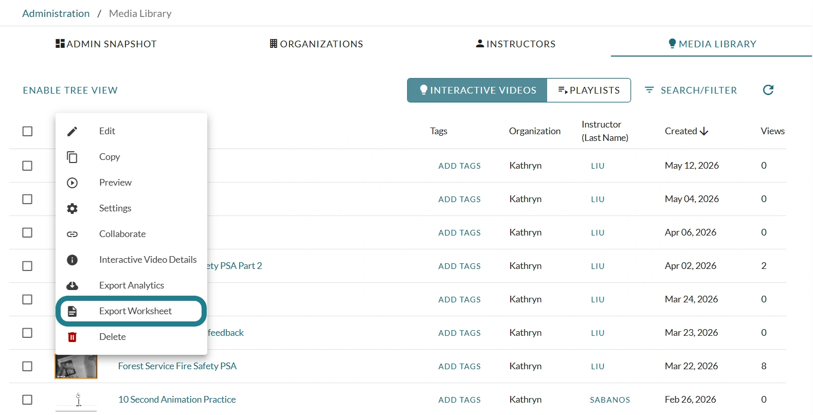The image size is (813, 415).
Task: Click the Created column sort arrow
Action: [704, 131]
